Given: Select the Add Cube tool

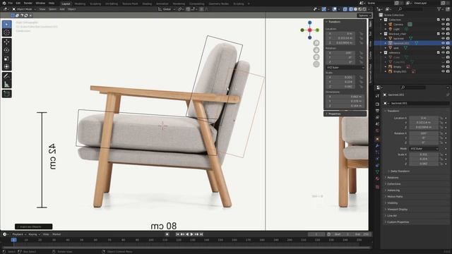Looking at the screenshot, I should click(x=6, y=94).
